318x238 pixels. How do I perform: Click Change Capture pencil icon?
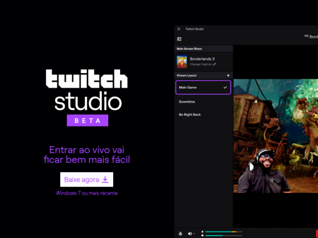coord(214,64)
